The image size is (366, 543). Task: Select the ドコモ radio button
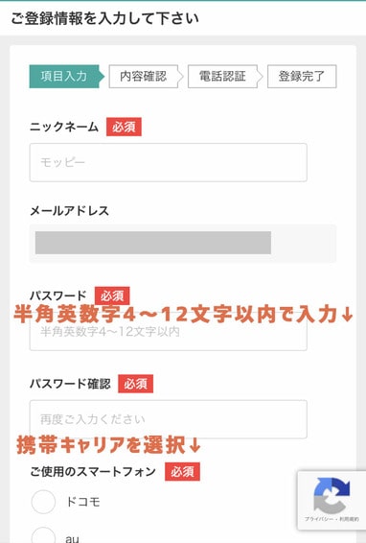(43, 502)
